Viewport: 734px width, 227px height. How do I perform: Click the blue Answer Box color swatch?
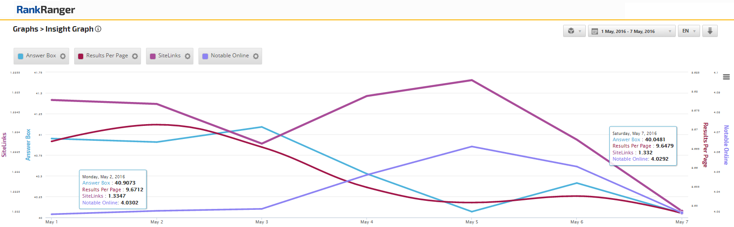click(x=20, y=56)
